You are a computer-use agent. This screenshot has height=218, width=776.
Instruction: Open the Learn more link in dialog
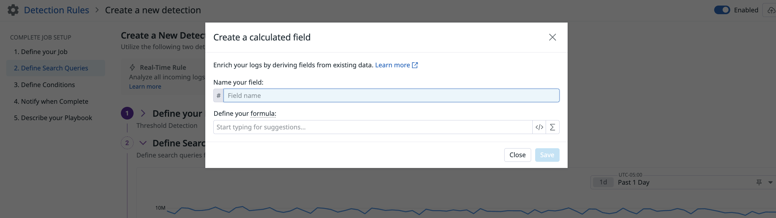point(396,65)
